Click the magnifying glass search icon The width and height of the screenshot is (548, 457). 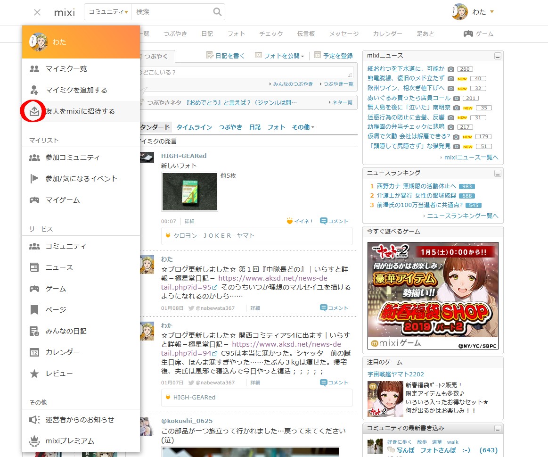(x=217, y=12)
